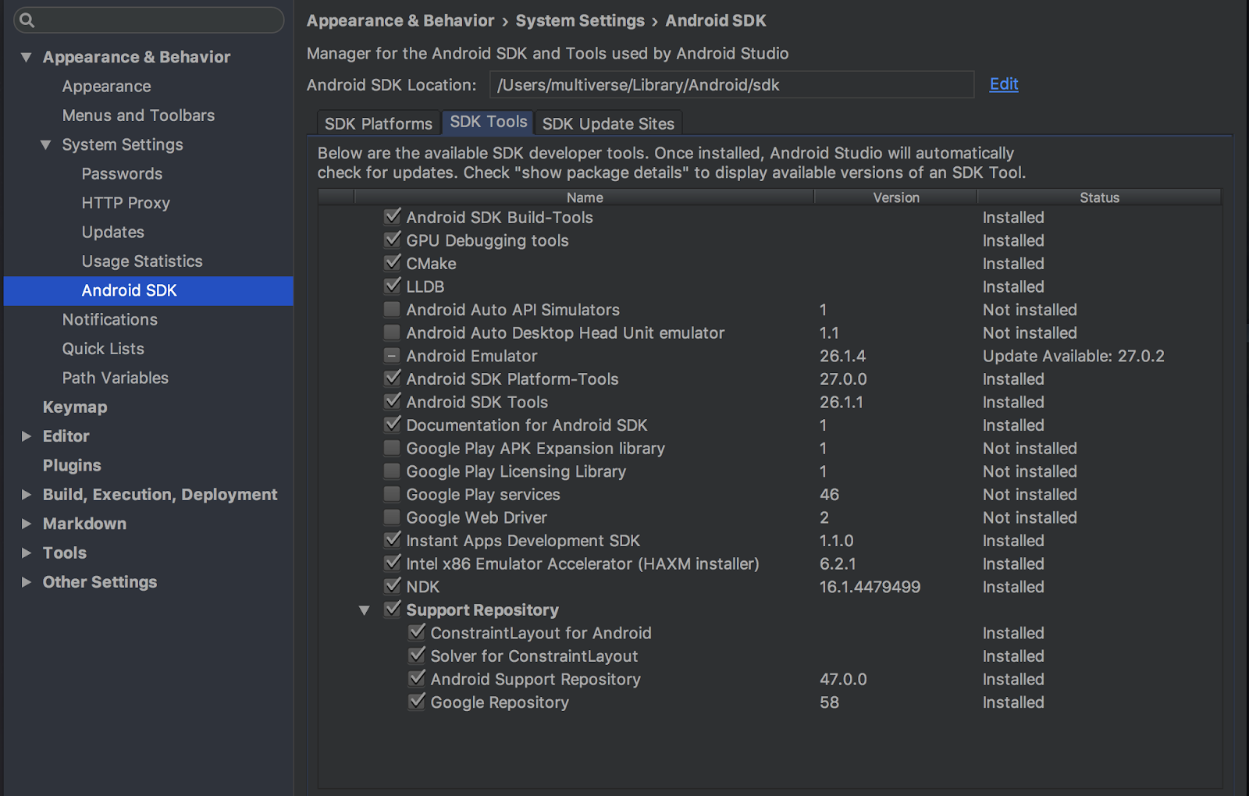Uncheck Google Repository checkbox
Image resolution: width=1249 pixels, height=796 pixels.
417,702
